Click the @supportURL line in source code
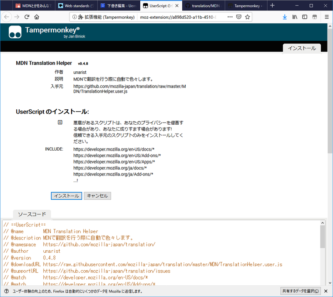This screenshot has width=333, height=297. (x=87, y=271)
